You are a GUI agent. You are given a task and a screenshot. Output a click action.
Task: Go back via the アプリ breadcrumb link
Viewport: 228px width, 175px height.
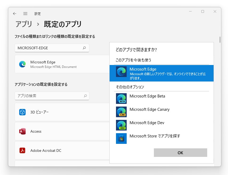point(24,24)
